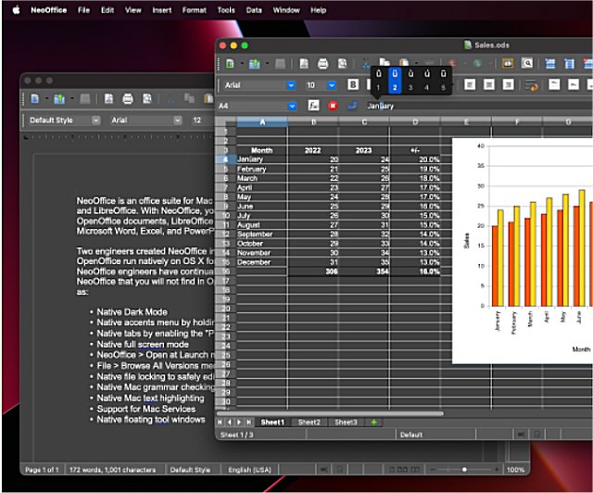Open the Format menu in menu bar
Viewport: 593px width, 493px height.
point(195,10)
